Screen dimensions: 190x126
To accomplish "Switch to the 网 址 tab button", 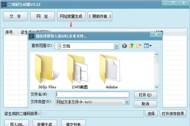I will pos(42,16).
